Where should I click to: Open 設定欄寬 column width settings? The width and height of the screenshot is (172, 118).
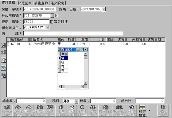142,111
